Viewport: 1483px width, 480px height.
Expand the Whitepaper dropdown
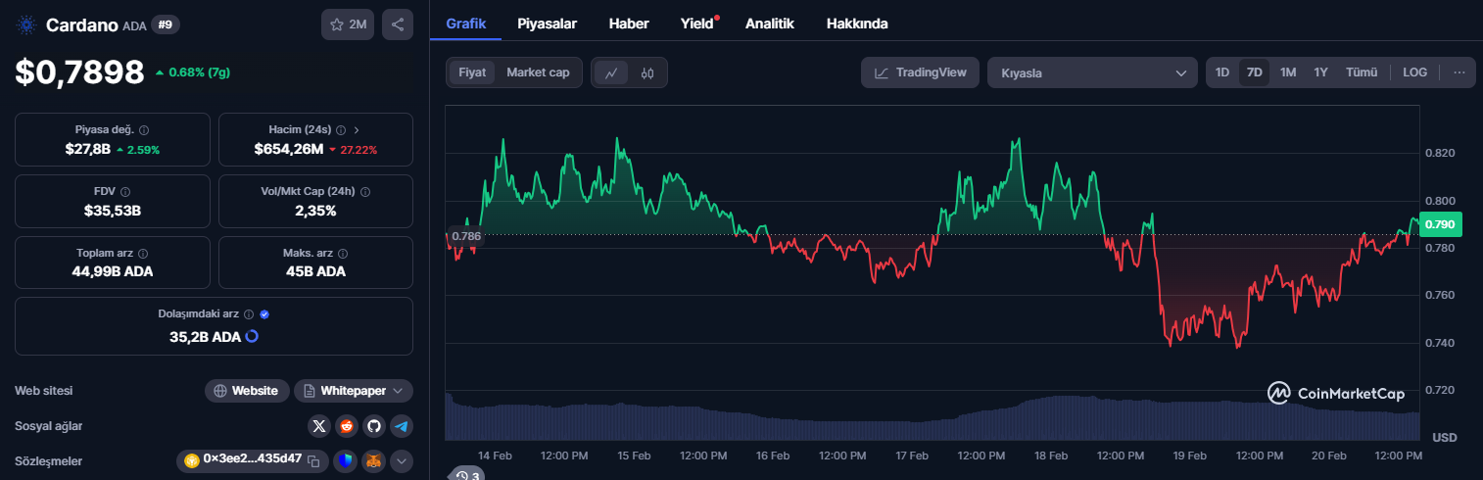354,391
